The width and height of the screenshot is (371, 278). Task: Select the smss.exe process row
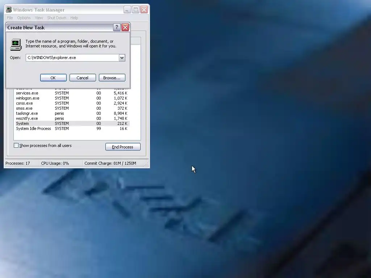tap(72, 108)
